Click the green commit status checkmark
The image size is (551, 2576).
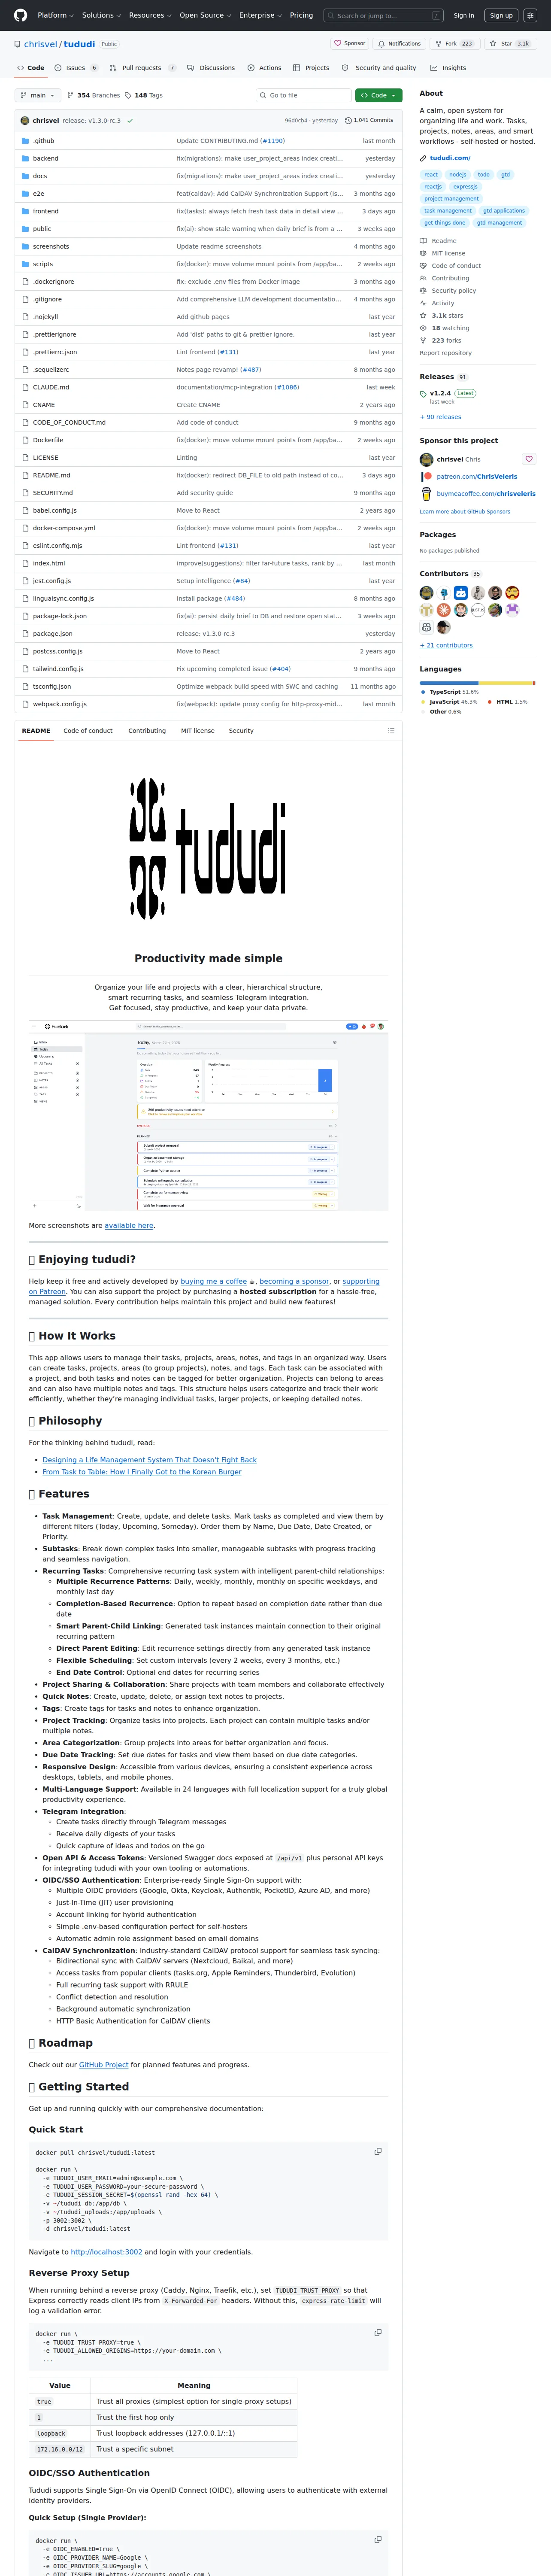[130, 120]
